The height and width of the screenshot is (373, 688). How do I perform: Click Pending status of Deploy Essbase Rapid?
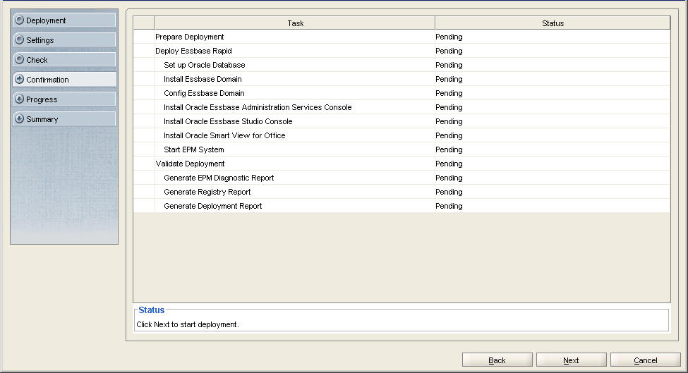point(449,51)
